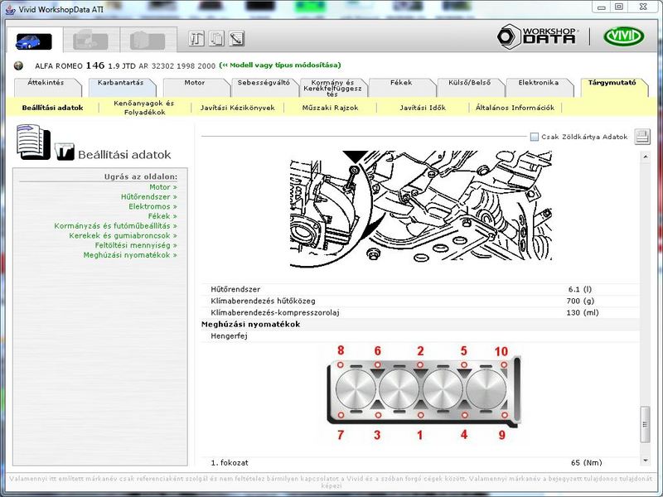
Task: Click the adjustment data icon beside heading
Action: click(65, 152)
